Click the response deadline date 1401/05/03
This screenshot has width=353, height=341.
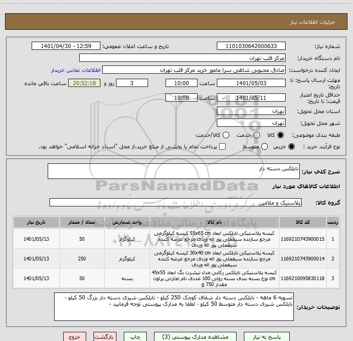coord(251,83)
